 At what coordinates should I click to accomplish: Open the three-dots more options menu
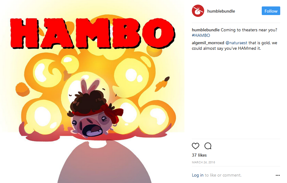coord(277,175)
